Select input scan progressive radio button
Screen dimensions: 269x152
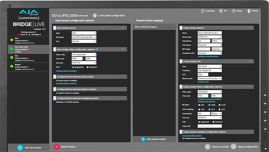click(73, 67)
